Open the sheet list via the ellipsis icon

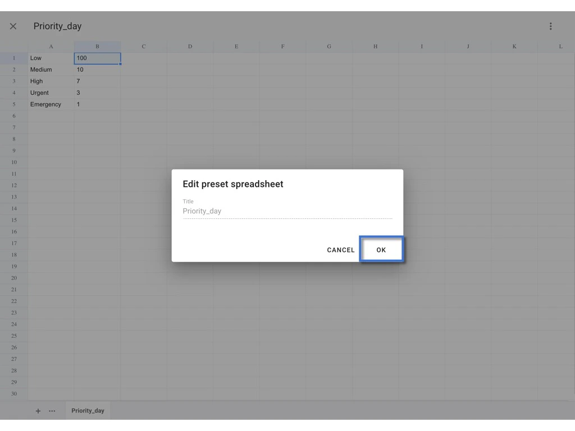pos(52,410)
